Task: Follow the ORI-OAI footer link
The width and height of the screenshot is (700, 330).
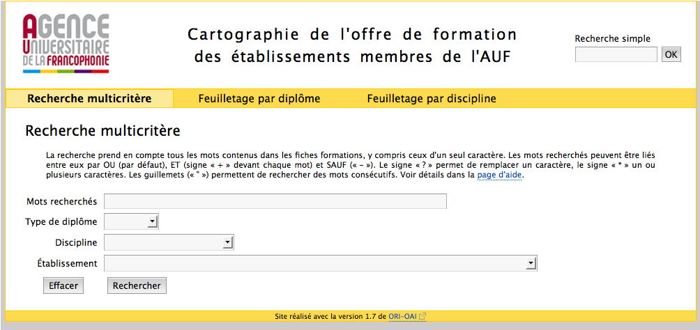Action: tap(402, 317)
